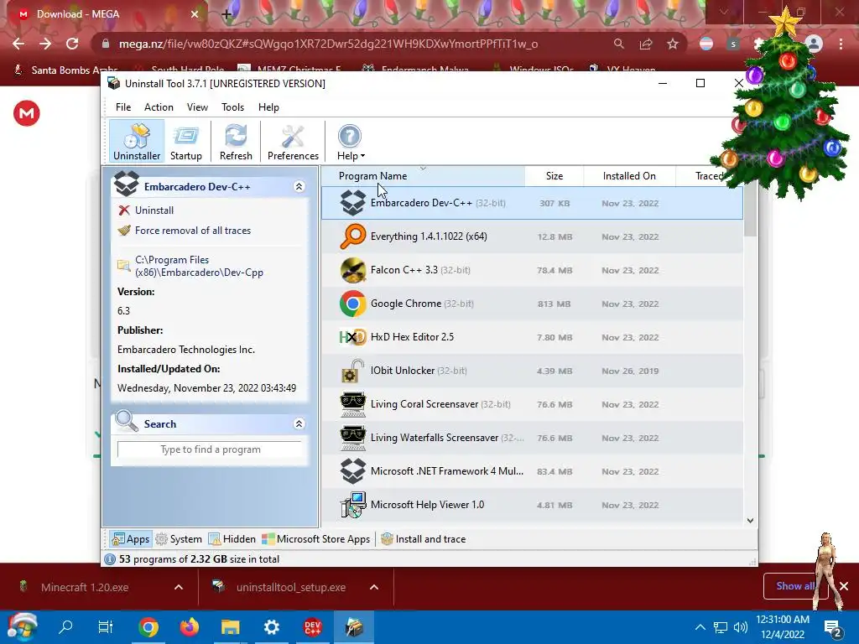Image resolution: width=859 pixels, height=644 pixels.
Task: Select the Everything 1.4.1.1022 icon
Action: [x=353, y=236]
